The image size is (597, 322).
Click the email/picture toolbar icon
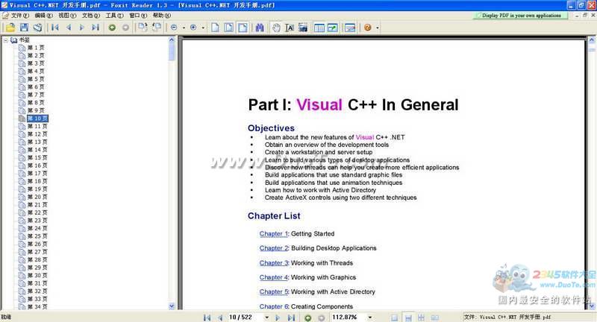(x=350, y=28)
